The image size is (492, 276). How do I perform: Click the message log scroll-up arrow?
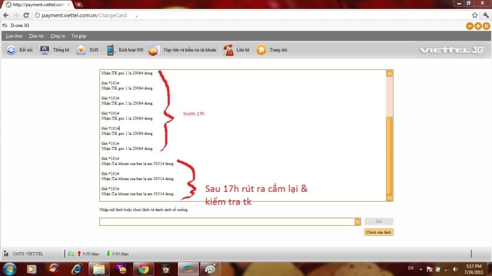[x=389, y=73]
